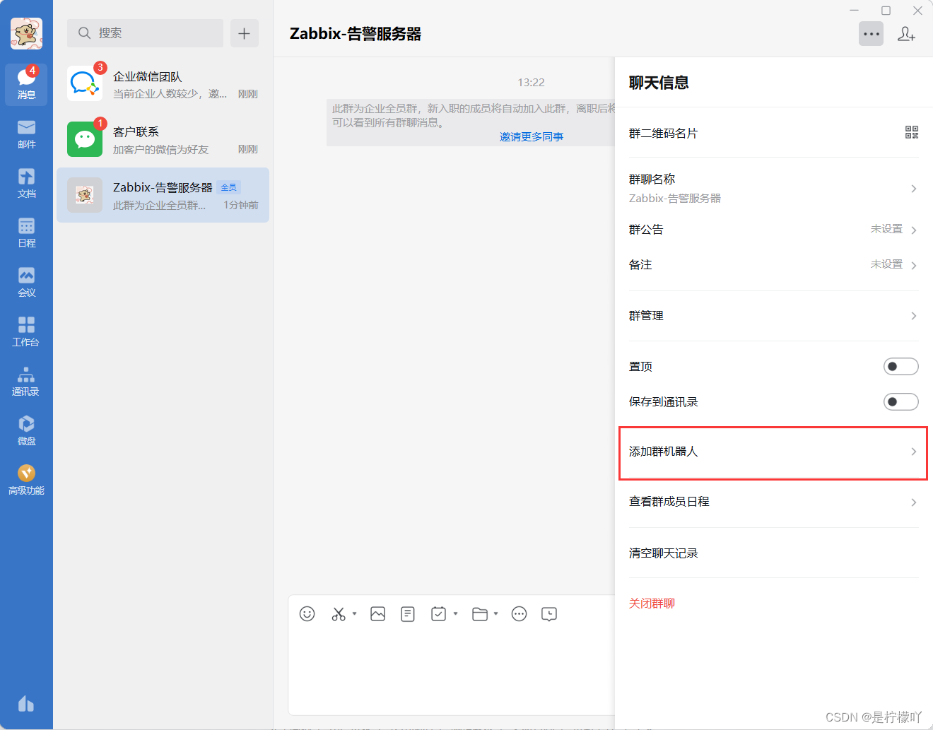Screen dimensions: 933x730
Task: Click the quick reply message icon
Action: [549, 613]
